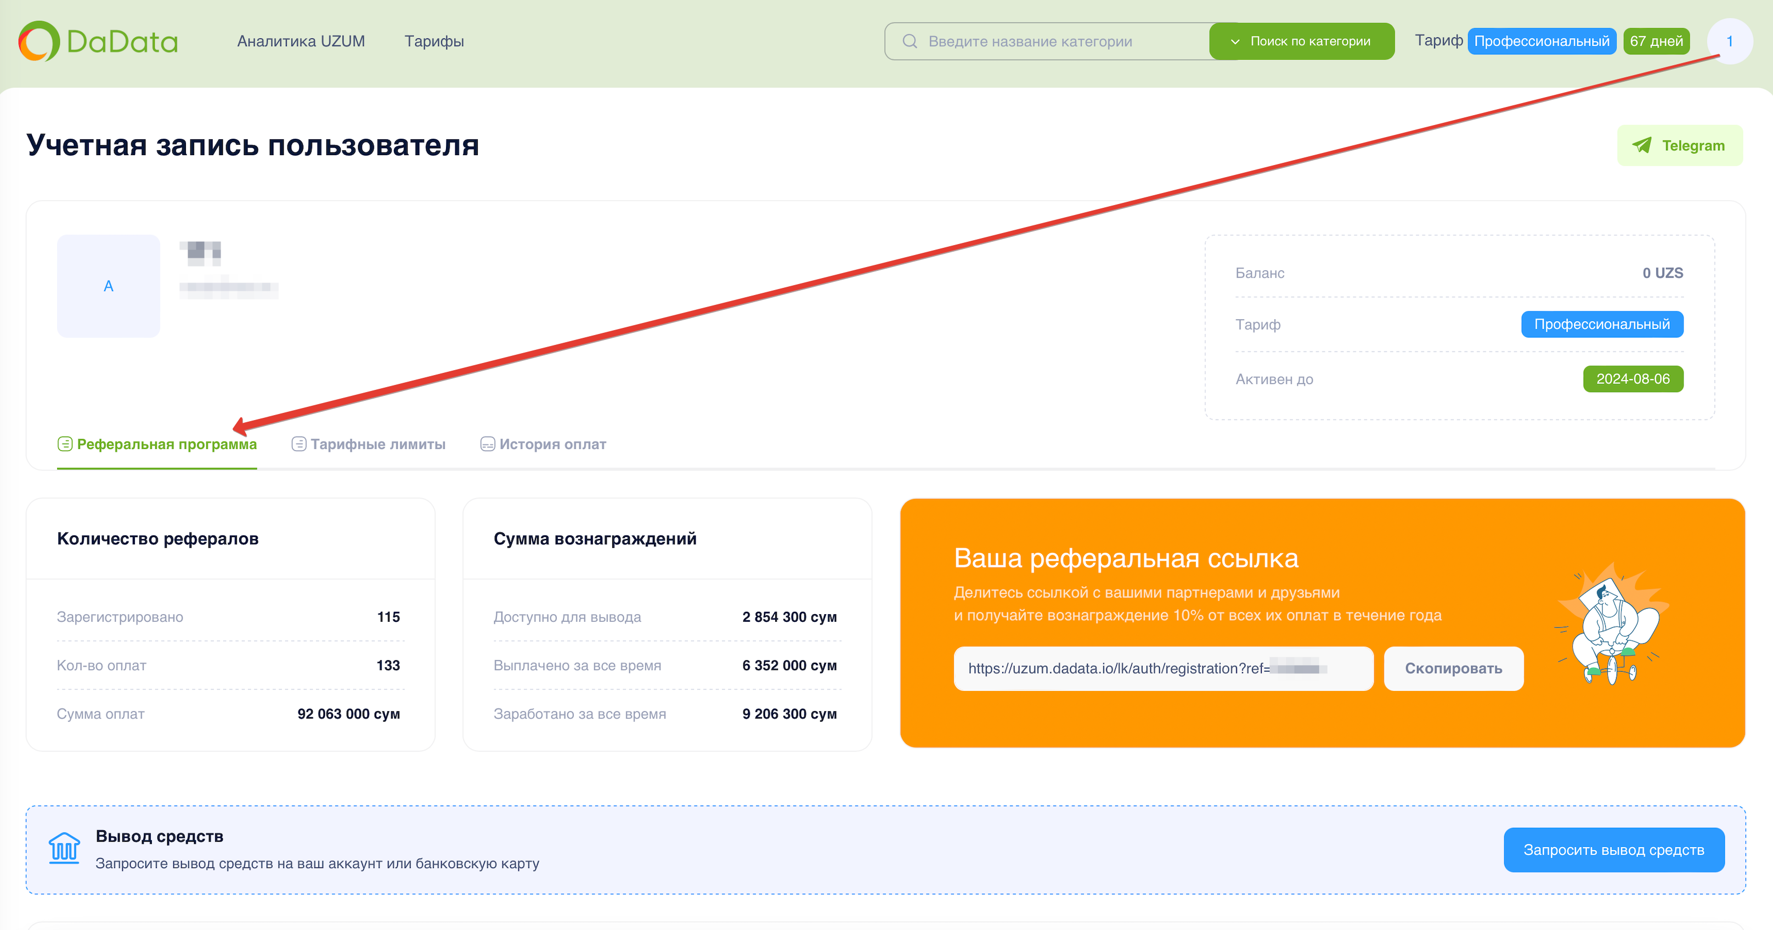Click the Ваша реферальная ссылка heading
1773x930 pixels.
(x=1126, y=558)
